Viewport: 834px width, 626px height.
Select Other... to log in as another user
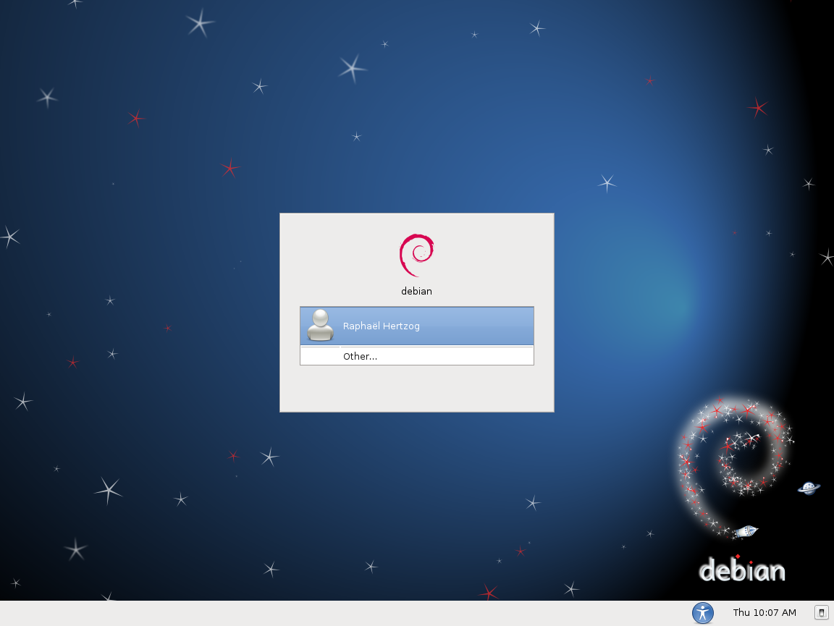click(x=417, y=356)
